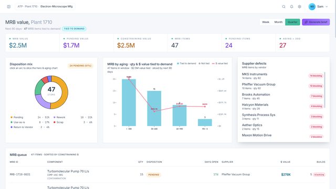Switch to the Week range tab
Screen dimensions: 336x189
(x=266, y=22)
